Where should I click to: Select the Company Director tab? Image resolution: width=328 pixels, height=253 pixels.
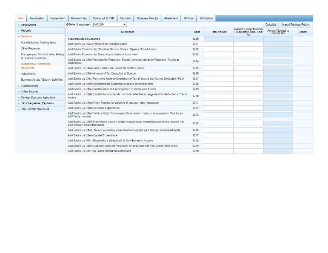pos(147,18)
